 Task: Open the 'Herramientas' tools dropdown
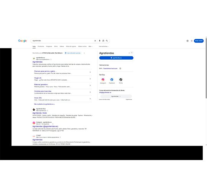pyautogui.click(x=103, y=47)
